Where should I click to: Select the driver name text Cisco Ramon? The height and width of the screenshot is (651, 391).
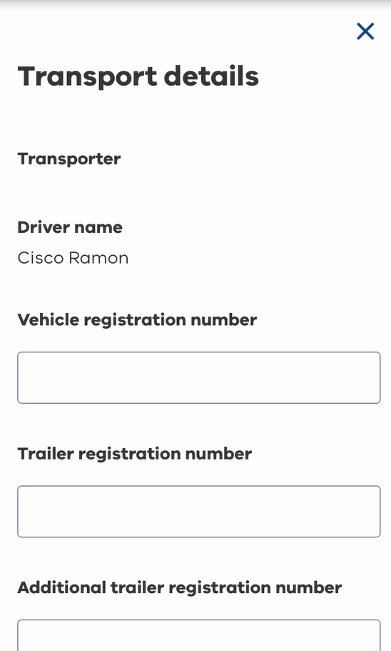pos(73,258)
